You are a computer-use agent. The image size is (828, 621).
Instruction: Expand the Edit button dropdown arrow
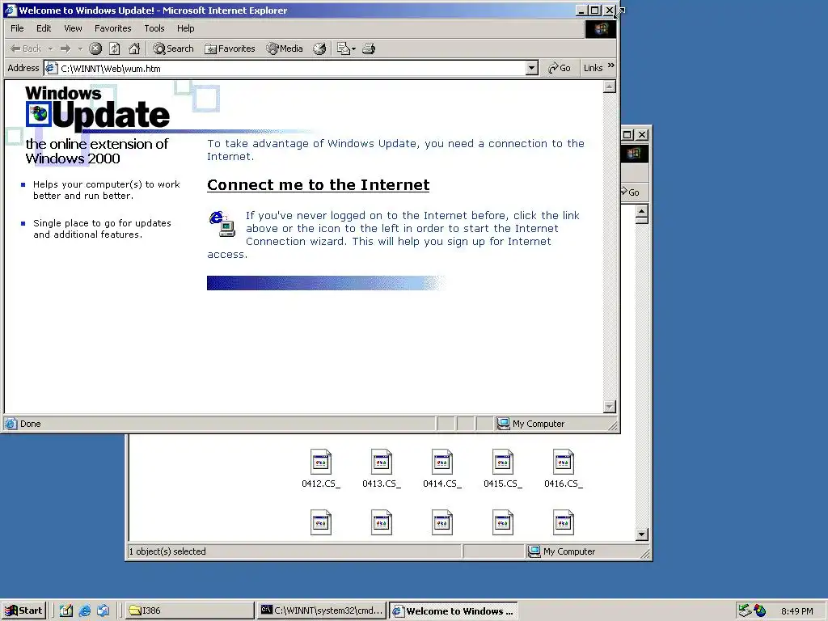354,49
